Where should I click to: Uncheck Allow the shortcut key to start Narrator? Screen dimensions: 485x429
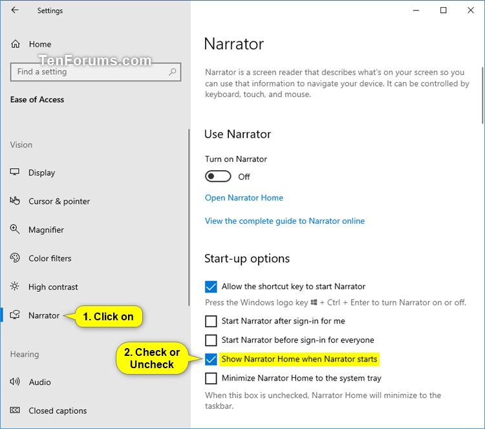pyautogui.click(x=211, y=287)
